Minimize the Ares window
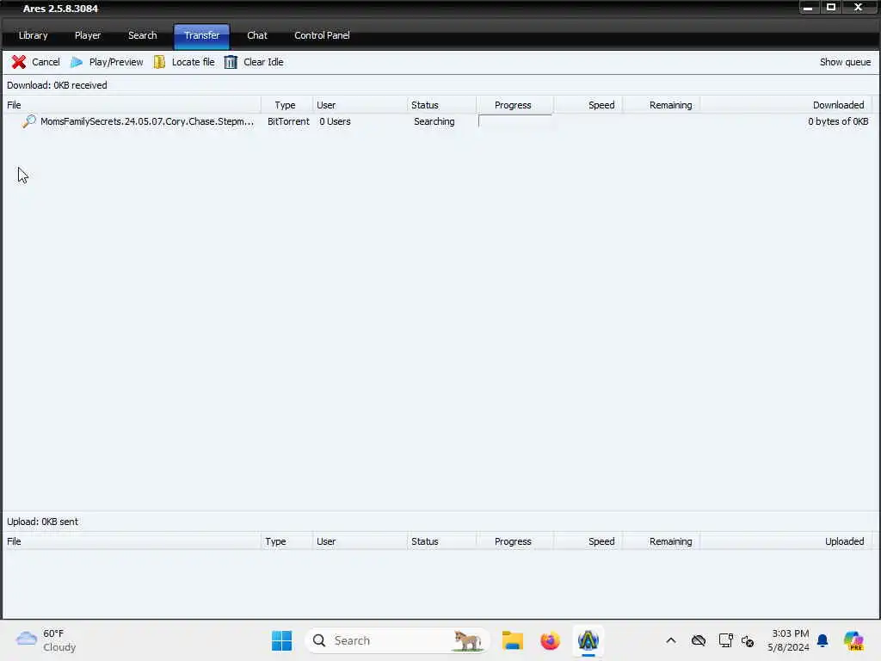This screenshot has width=881, height=661. point(807,8)
